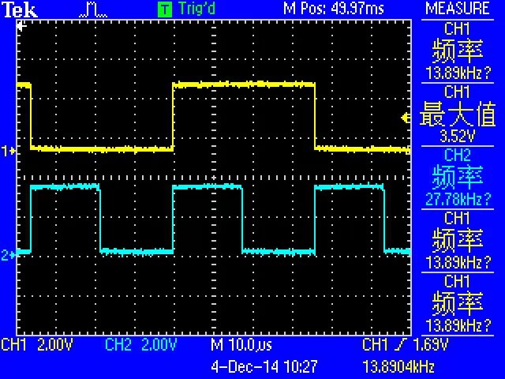Click the M 10.0µs timebase readout

(x=241, y=345)
